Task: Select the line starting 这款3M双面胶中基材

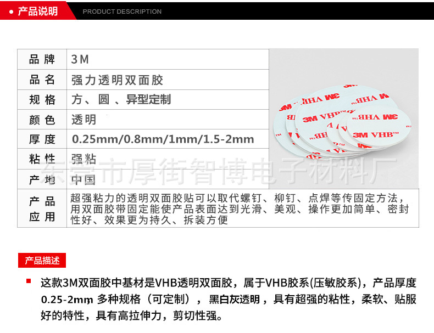Action: pos(229,283)
